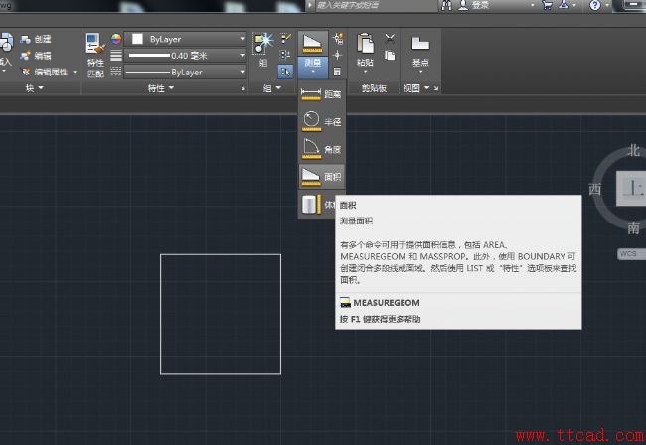Open the object color wheel icon
This screenshot has height=445, width=646.
(116, 39)
